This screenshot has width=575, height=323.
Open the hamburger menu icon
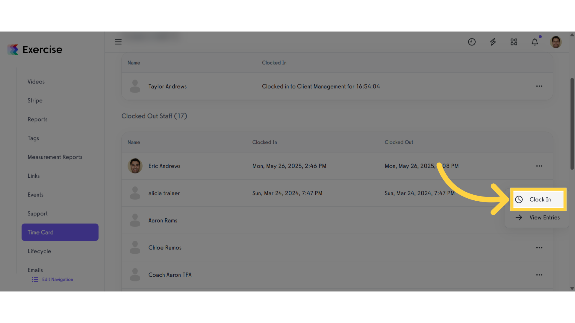pos(118,42)
